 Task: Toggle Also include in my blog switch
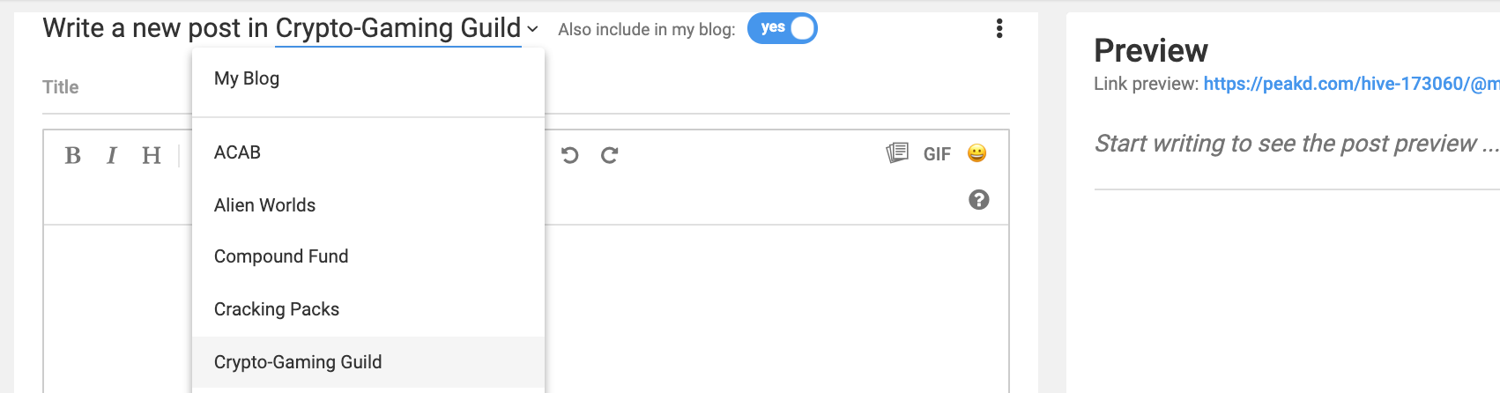point(783,28)
